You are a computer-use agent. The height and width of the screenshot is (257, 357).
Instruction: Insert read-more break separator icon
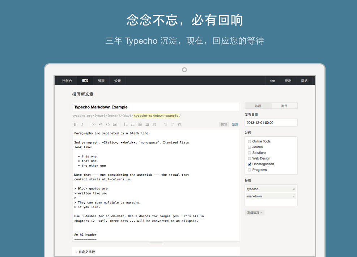[x=154, y=124]
